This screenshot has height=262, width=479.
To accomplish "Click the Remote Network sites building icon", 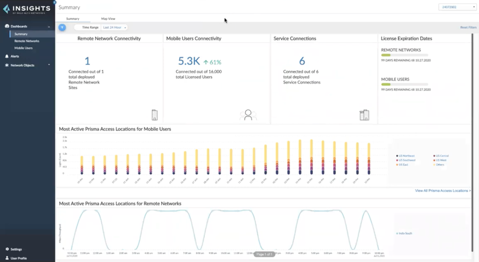I will click(x=155, y=115).
